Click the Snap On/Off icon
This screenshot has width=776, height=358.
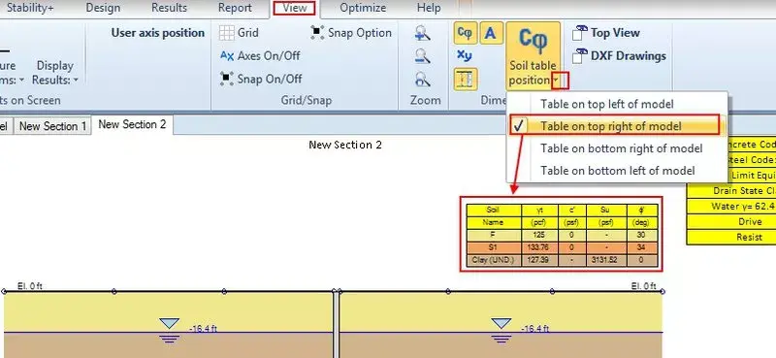227,79
